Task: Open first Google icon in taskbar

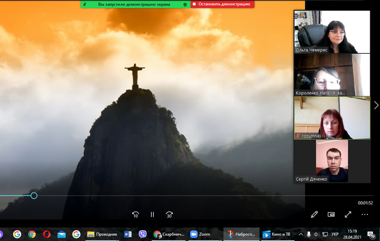Action: click(17, 234)
